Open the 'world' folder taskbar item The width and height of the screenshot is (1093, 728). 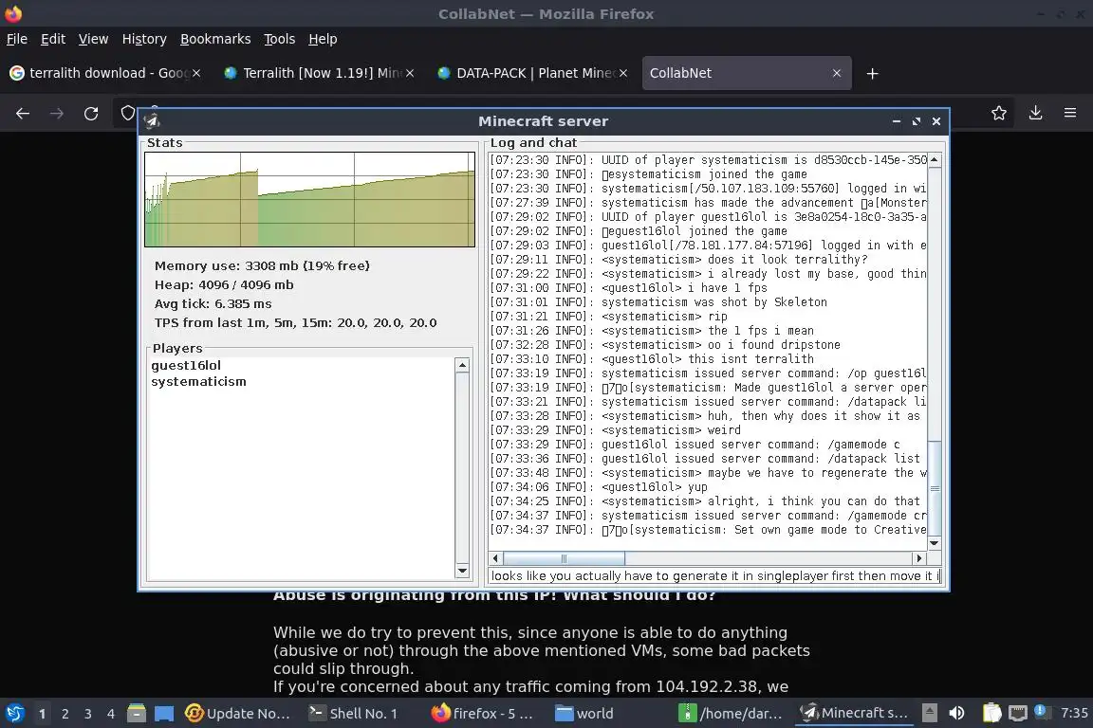click(x=584, y=714)
